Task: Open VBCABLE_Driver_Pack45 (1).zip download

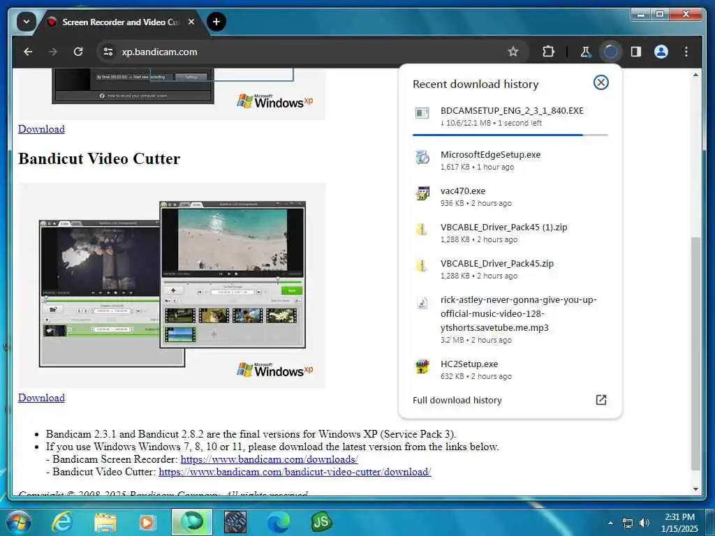Action: click(510, 233)
